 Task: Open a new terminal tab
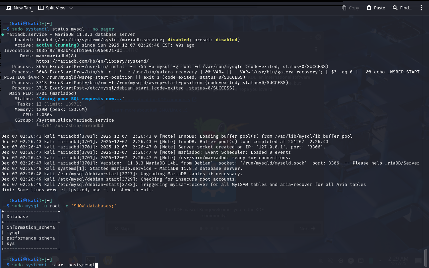point(19,8)
